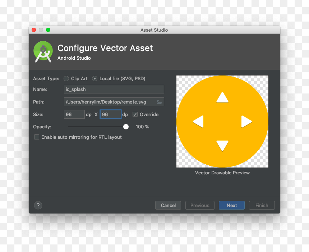
Task: Click the Android Studio subtitle text
Action: (x=74, y=58)
